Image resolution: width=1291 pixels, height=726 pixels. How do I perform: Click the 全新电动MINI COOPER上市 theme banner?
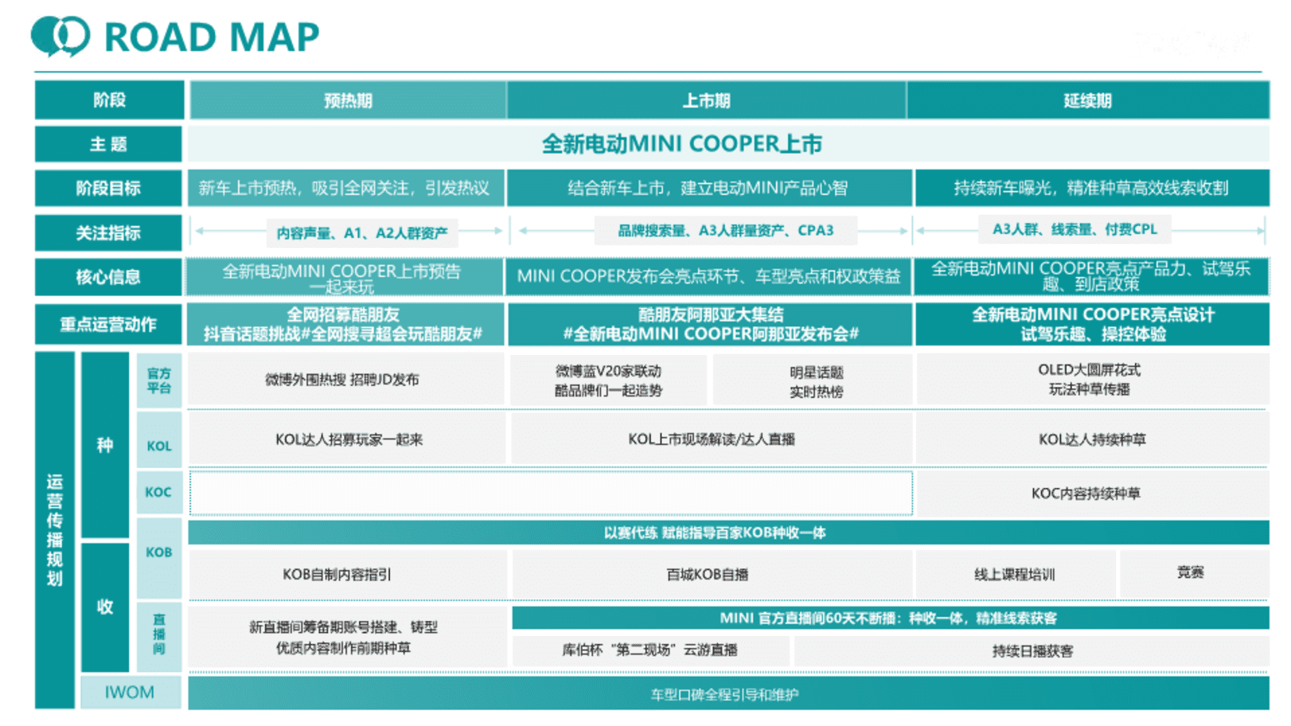729,144
